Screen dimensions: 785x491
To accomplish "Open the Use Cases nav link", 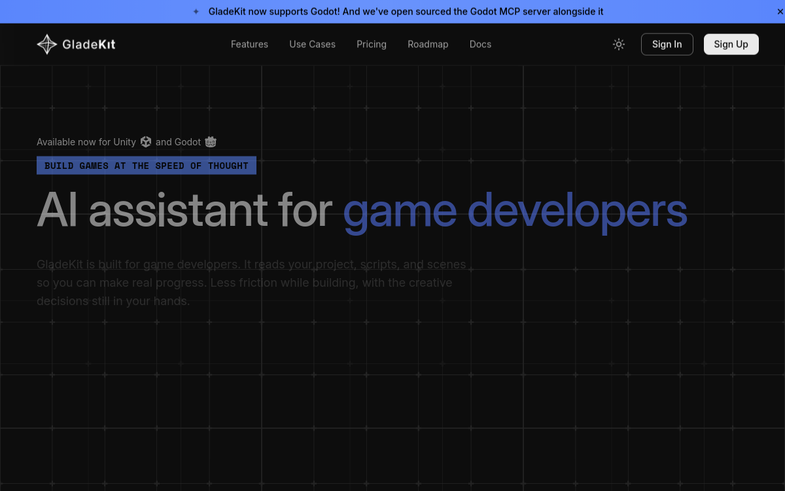I will (313, 45).
